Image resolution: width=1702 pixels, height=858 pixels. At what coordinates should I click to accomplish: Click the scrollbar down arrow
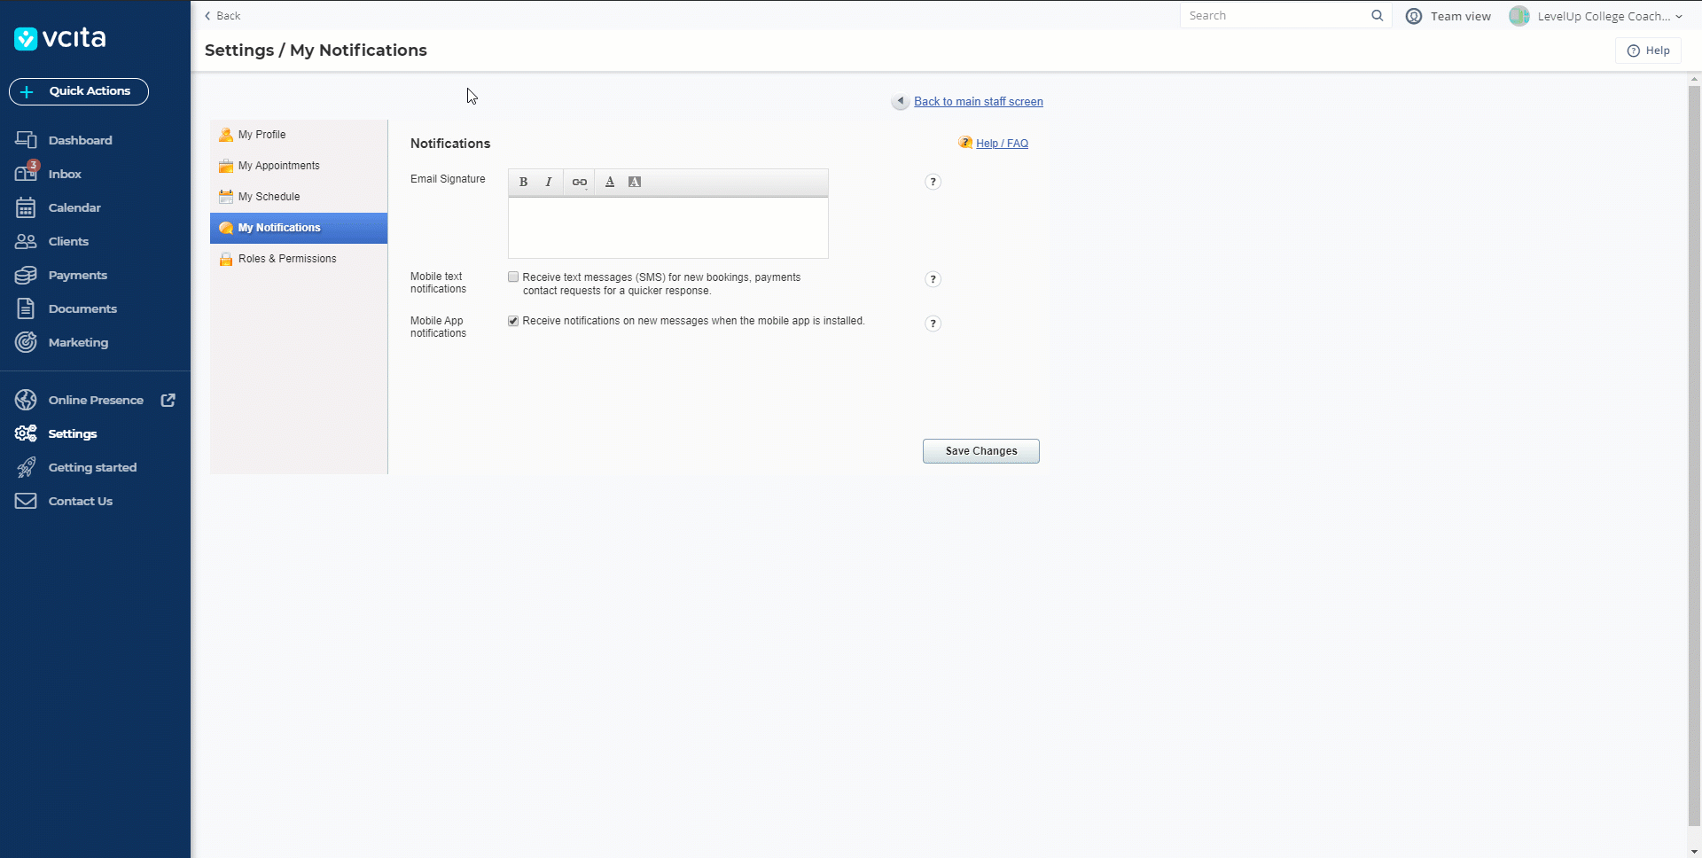tap(1694, 852)
